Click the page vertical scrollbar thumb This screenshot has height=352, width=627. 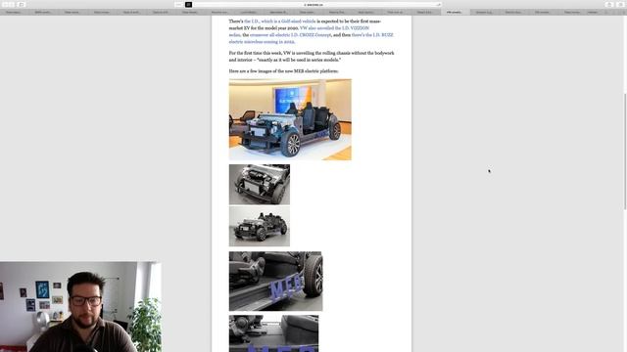pyautogui.click(x=625, y=151)
